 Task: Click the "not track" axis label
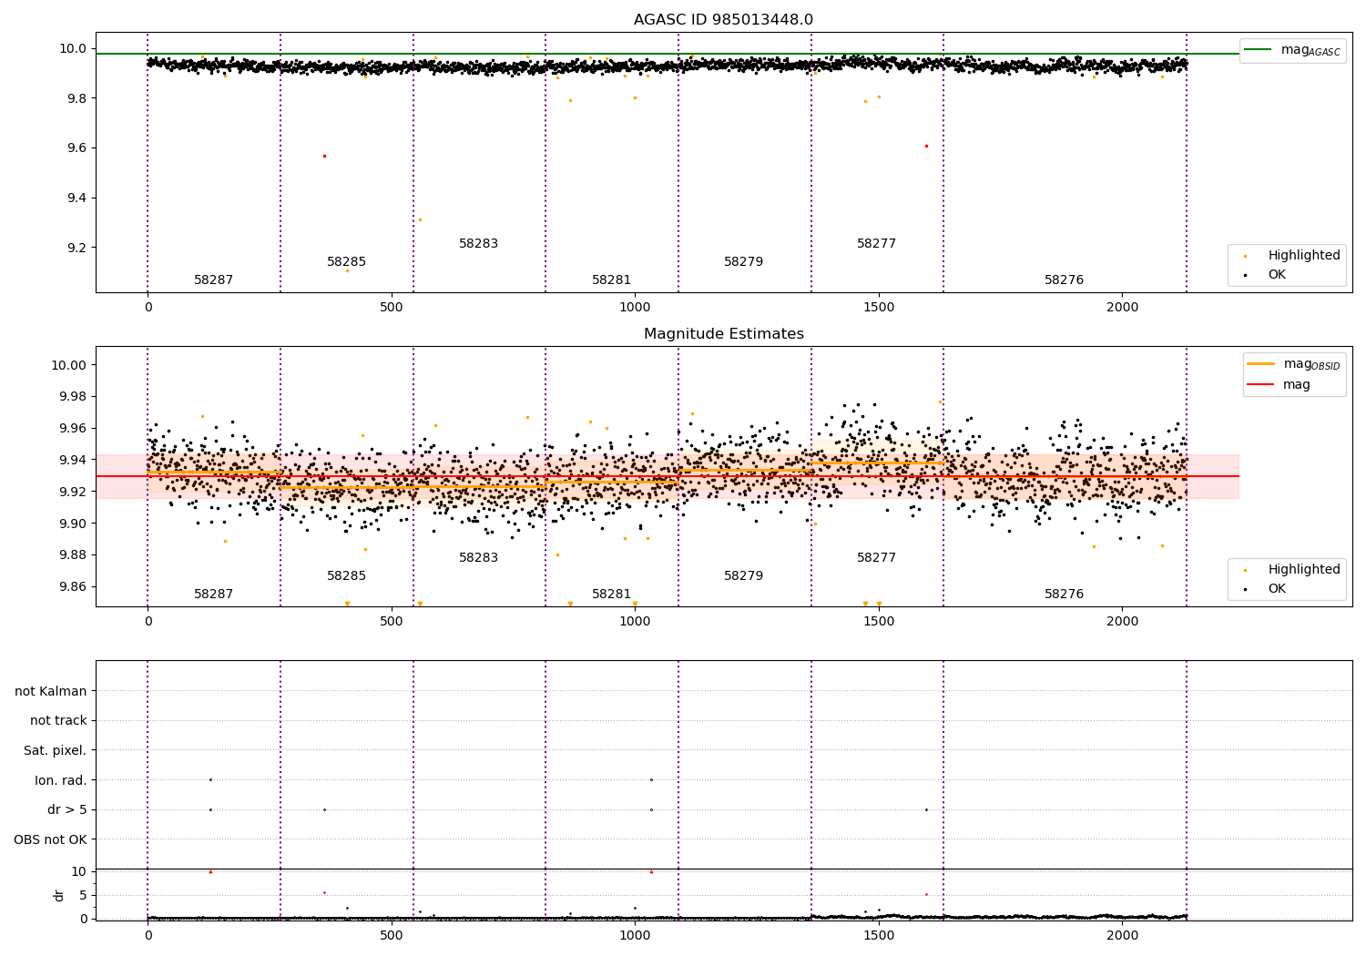58,720
